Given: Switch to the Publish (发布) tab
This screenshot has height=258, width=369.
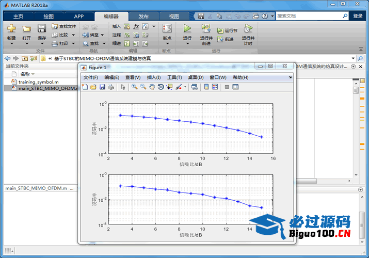Looking at the screenshot, I should click(x=143, y=16).
